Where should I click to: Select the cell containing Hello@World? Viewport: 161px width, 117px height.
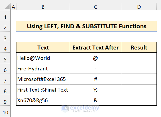(x=43, y=58)
